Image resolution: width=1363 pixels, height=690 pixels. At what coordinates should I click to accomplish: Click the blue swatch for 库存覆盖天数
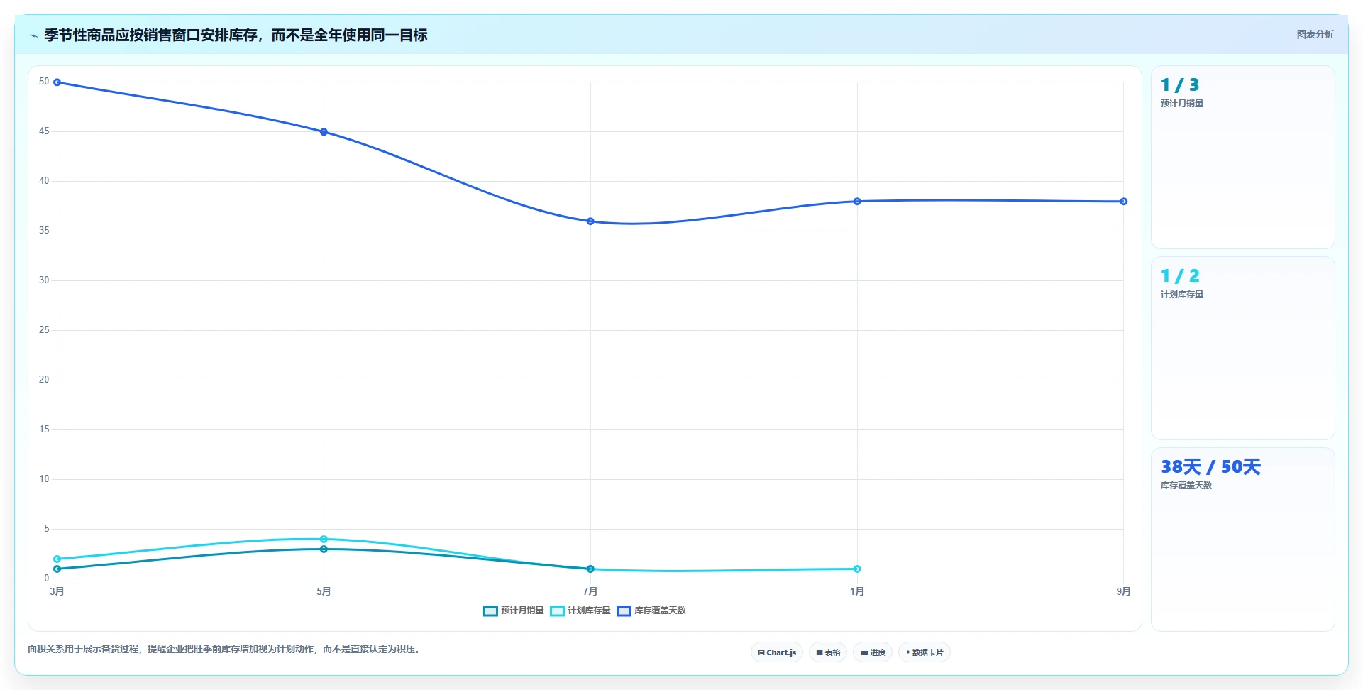[624, 611]
